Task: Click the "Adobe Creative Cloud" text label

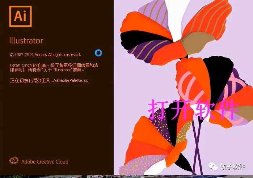Action: click(45, 162)
